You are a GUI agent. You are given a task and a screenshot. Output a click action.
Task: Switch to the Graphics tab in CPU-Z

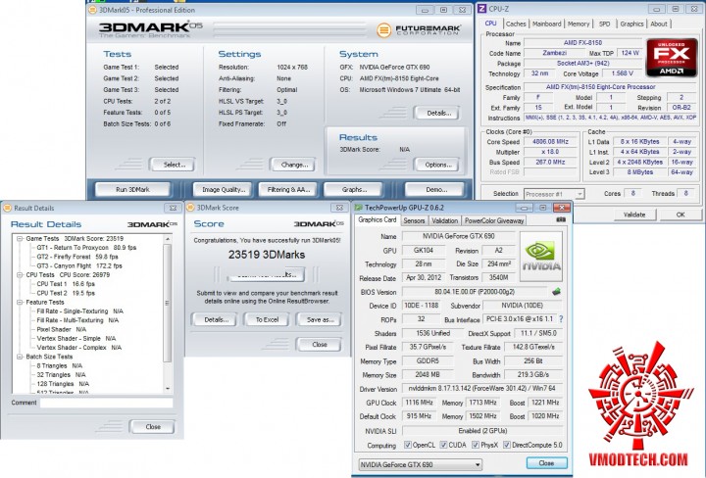[631, 24]
